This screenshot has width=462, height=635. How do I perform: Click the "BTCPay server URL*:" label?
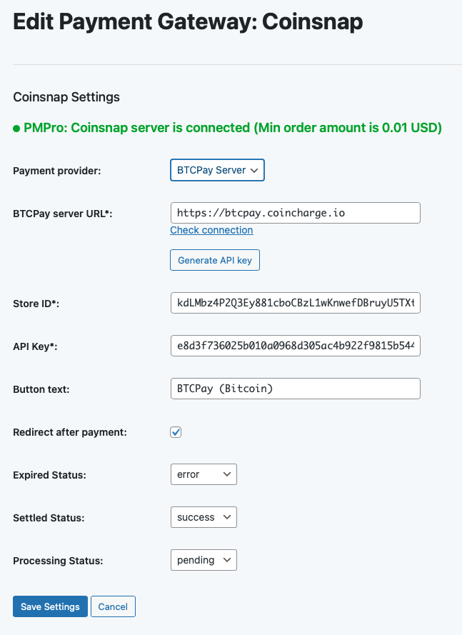pyautogui.click(x=63, y=214)
